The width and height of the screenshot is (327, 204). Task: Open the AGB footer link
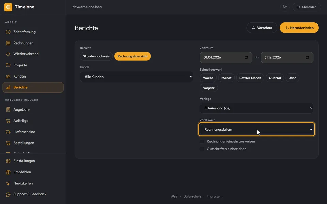(x=174, y=196)
